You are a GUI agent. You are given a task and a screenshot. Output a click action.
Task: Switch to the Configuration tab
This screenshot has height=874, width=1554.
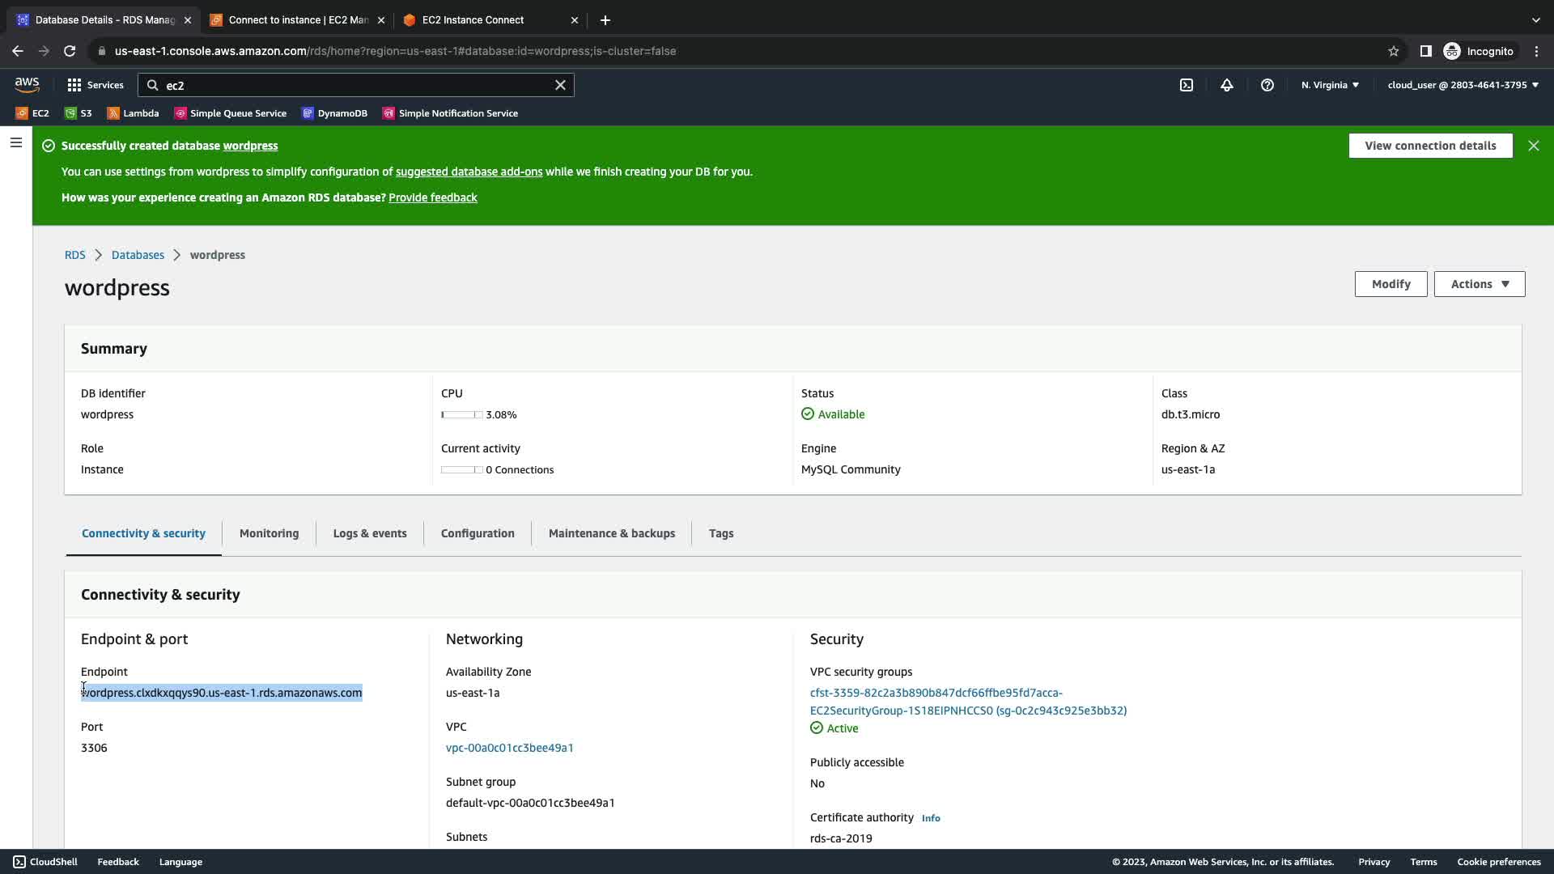point(478,533)
